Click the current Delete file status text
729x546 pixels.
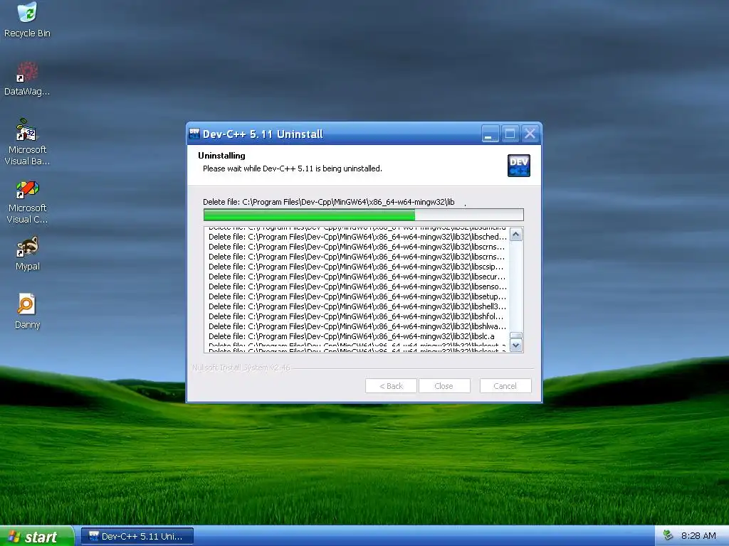click(329, 202)
